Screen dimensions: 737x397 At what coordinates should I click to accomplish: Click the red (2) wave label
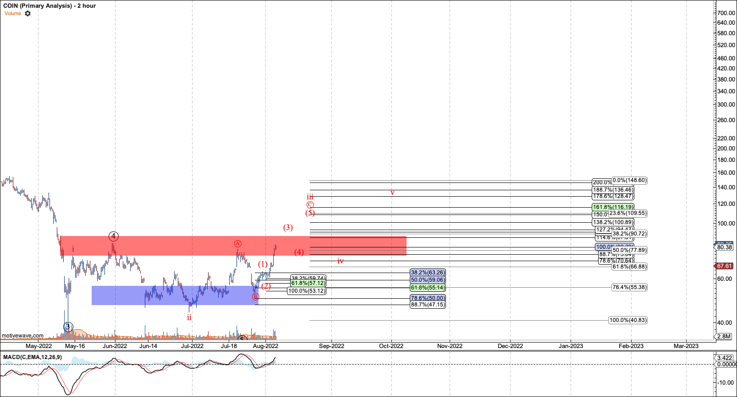[x=266, y=286]
